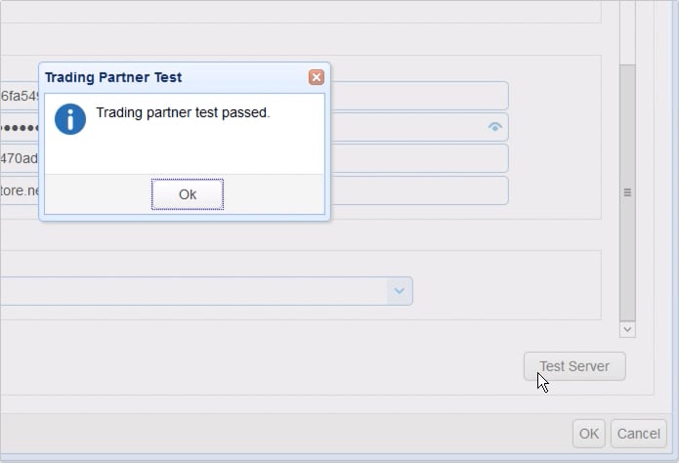This screenshot has height=463, width=679.
Task: Cancel the settings window
Action: [638, 434]
